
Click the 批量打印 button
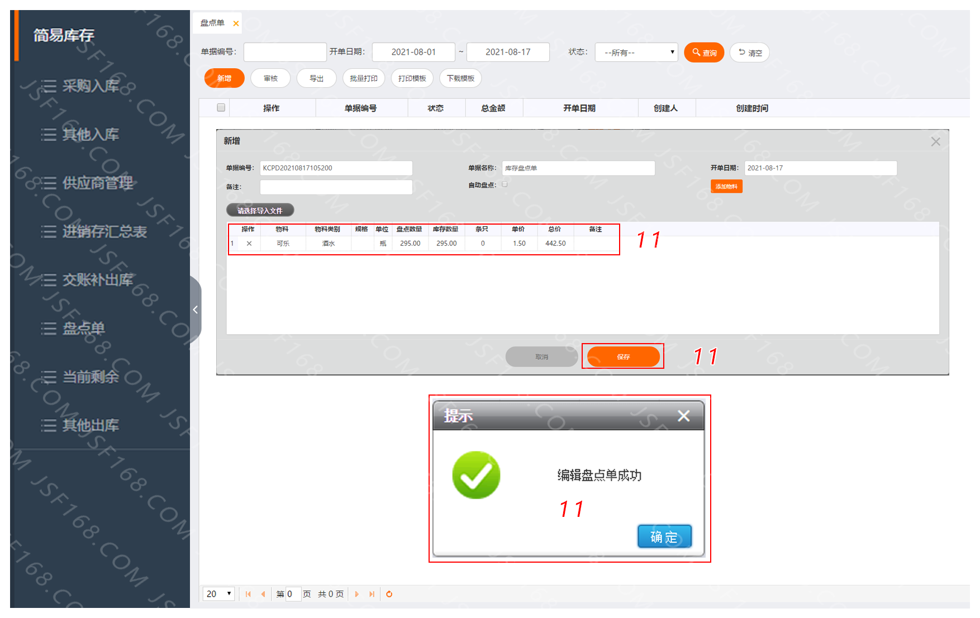point(364,78)
